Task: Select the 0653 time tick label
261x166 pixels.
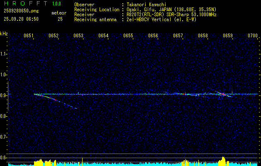Action: (78, 36)
